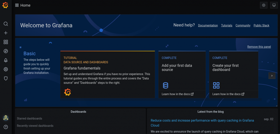
Task: Open Configuration gear icon in sidebar
Action: pos(6,69)
